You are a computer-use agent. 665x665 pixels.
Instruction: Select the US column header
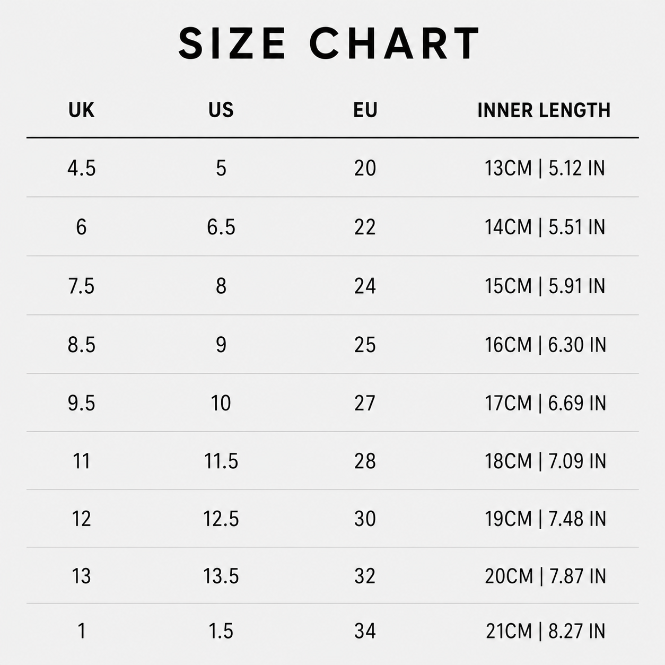point(221,110)
